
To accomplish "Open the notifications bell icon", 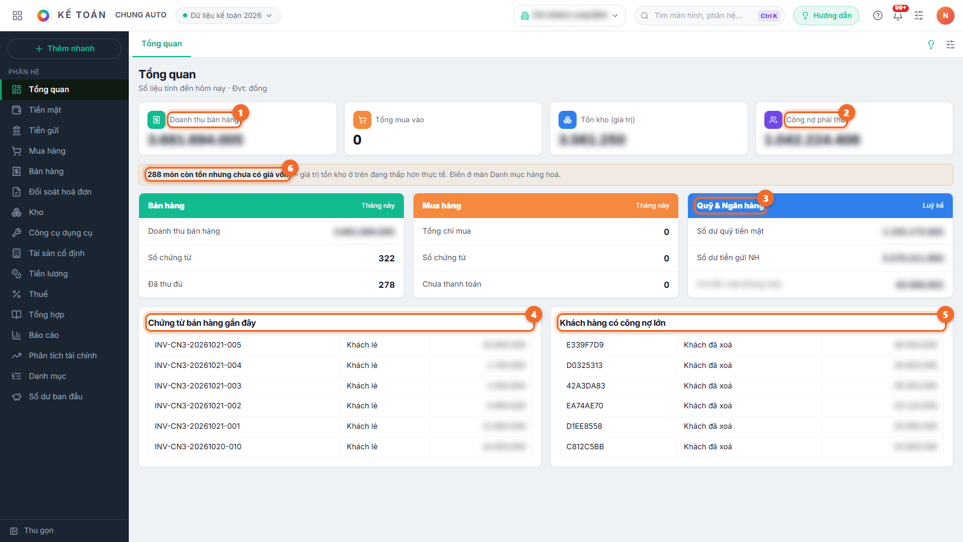I will click(898, 16).
